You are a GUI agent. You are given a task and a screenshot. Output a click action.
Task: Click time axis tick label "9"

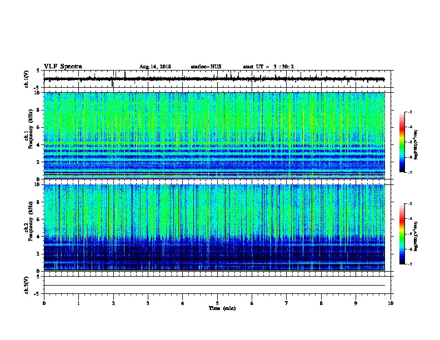tap(356, 303)
